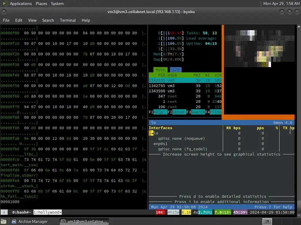The image size is (301, 225).
Task: Switch to byobu window 0:bash
Action: point(21,212)
